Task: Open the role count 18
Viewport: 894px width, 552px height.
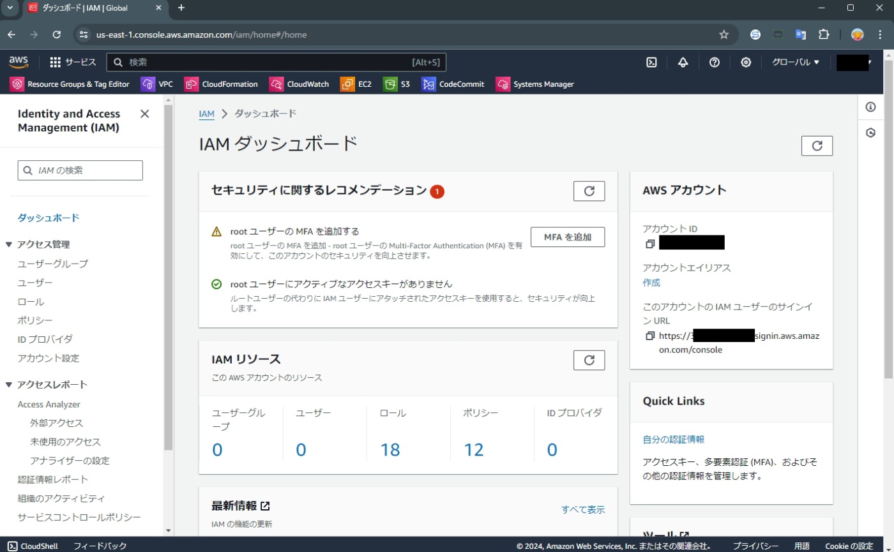Action: pyautogui.click(x=390, y=450)
